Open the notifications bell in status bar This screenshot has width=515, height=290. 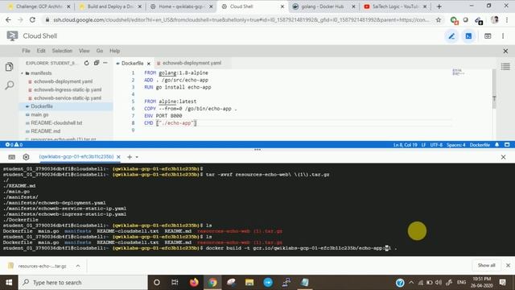(497, 145)
